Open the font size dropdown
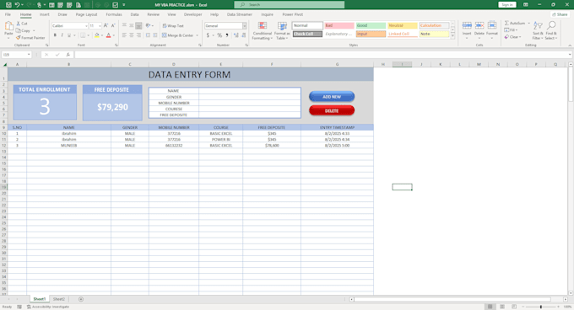The width and height of the screenshot is (574, 310). (x=100, y=26)
